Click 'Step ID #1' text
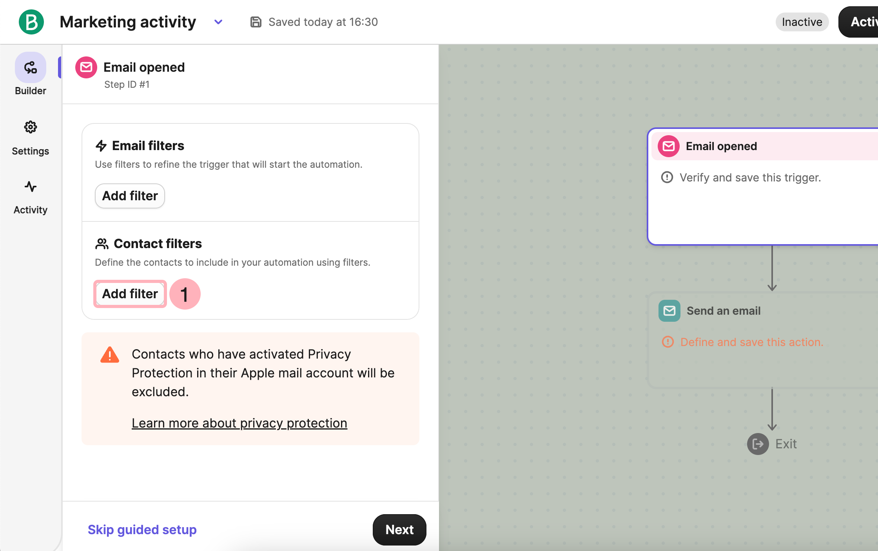This screenshot has width=878, height=551. point(127,85)
